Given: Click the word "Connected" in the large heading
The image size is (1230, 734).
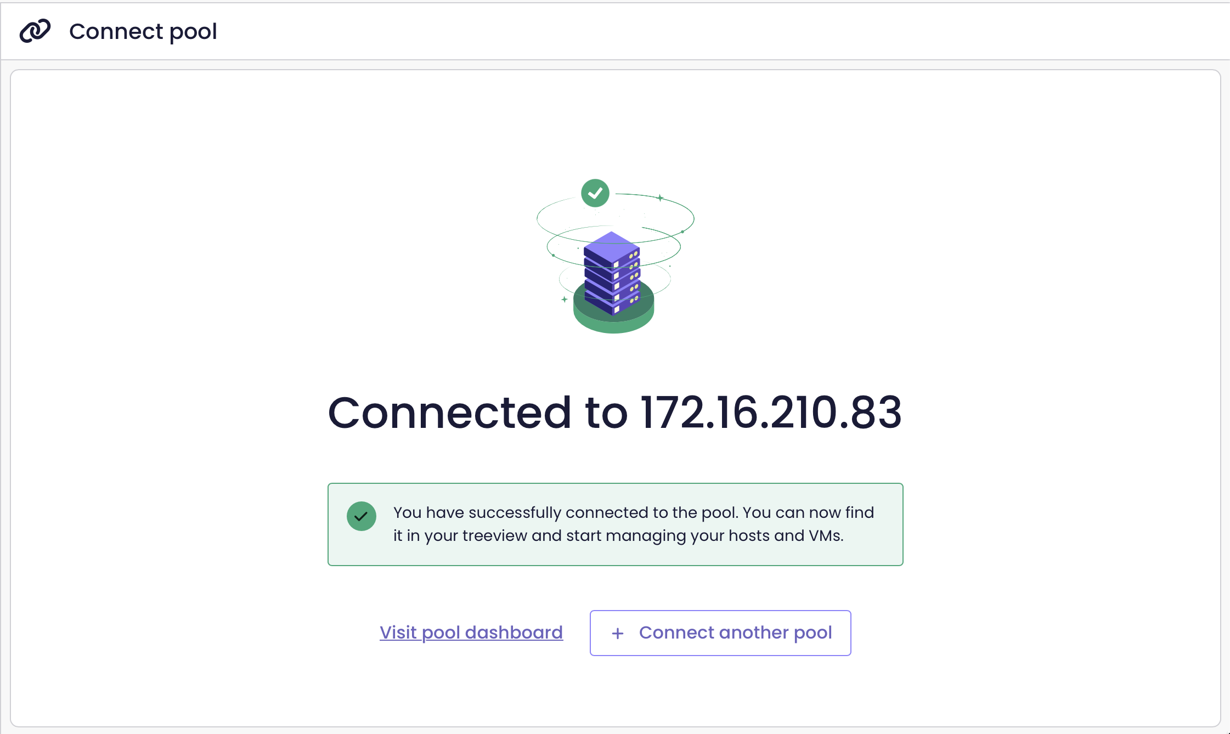Looking at the screenshot, I should point(450,412).
